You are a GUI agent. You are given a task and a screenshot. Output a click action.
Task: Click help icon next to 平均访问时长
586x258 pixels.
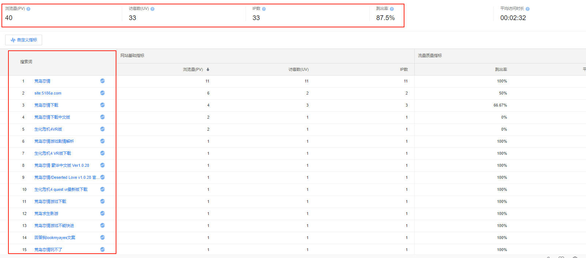pos(527,9)
